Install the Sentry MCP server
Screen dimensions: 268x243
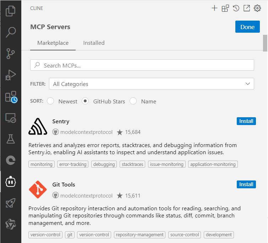point(246,121)
